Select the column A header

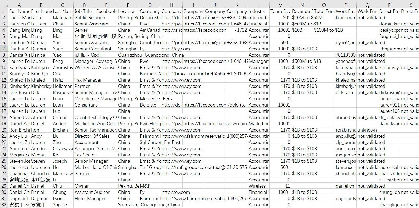(x=19, y=5)
